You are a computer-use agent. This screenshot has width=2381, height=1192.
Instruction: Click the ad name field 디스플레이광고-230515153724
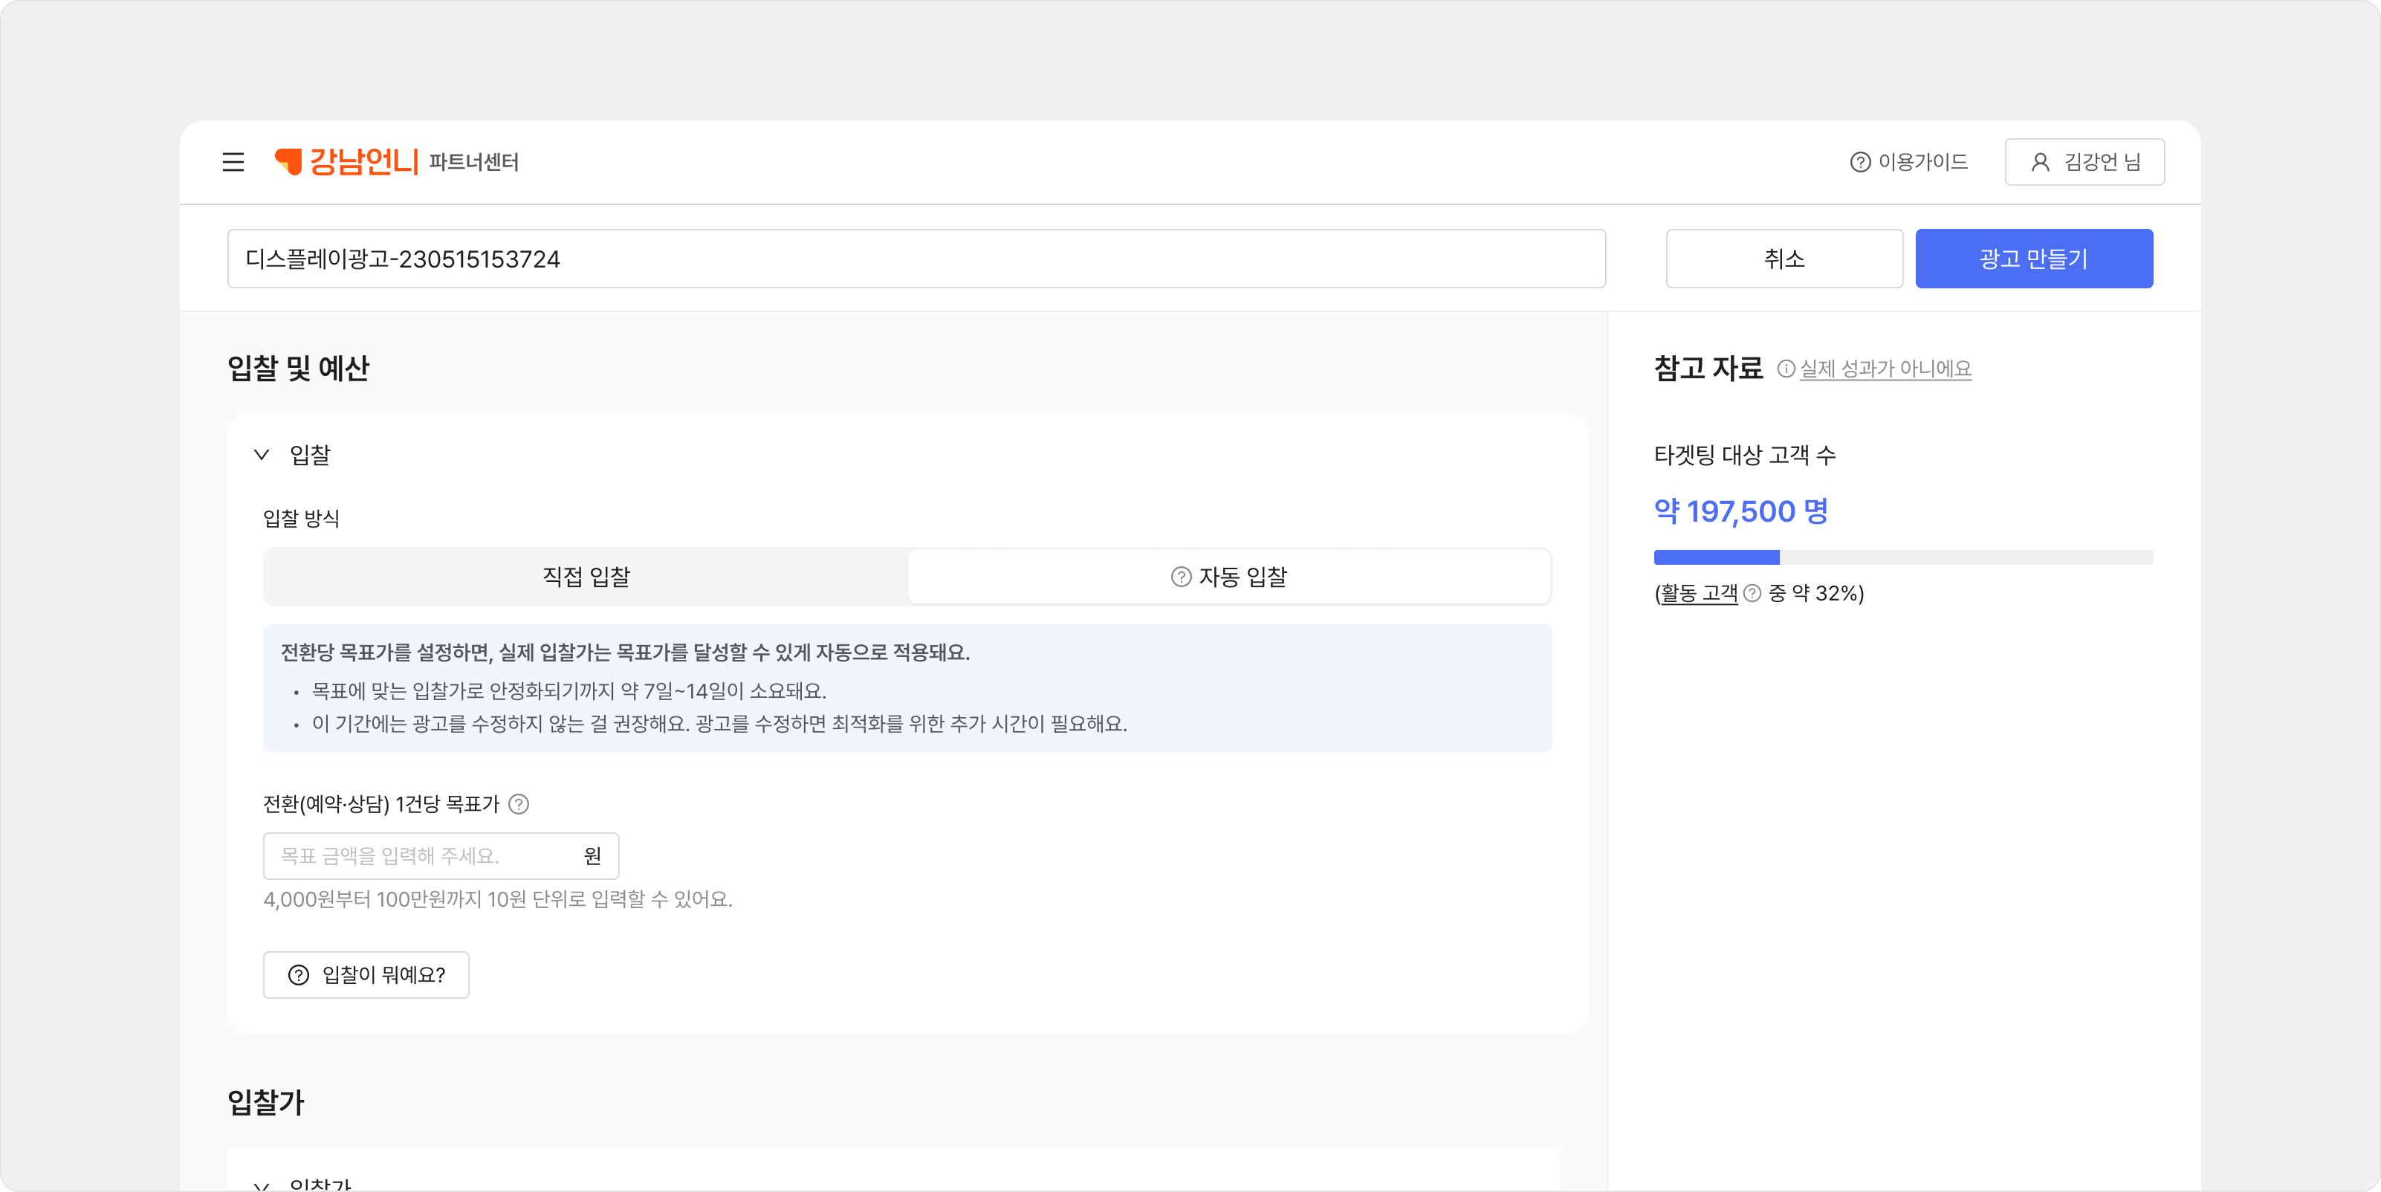pyautogui.click(x=915, y=259)
